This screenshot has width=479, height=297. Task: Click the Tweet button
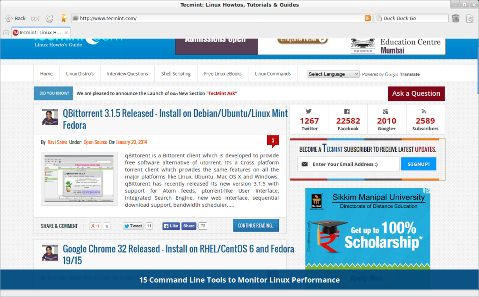133,226
